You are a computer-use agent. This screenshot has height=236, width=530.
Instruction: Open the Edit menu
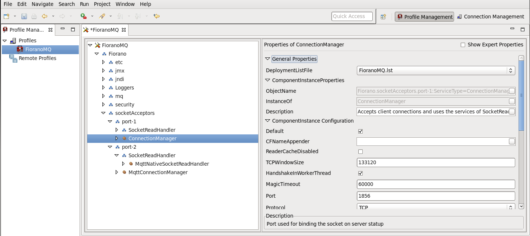pos(22,4)
